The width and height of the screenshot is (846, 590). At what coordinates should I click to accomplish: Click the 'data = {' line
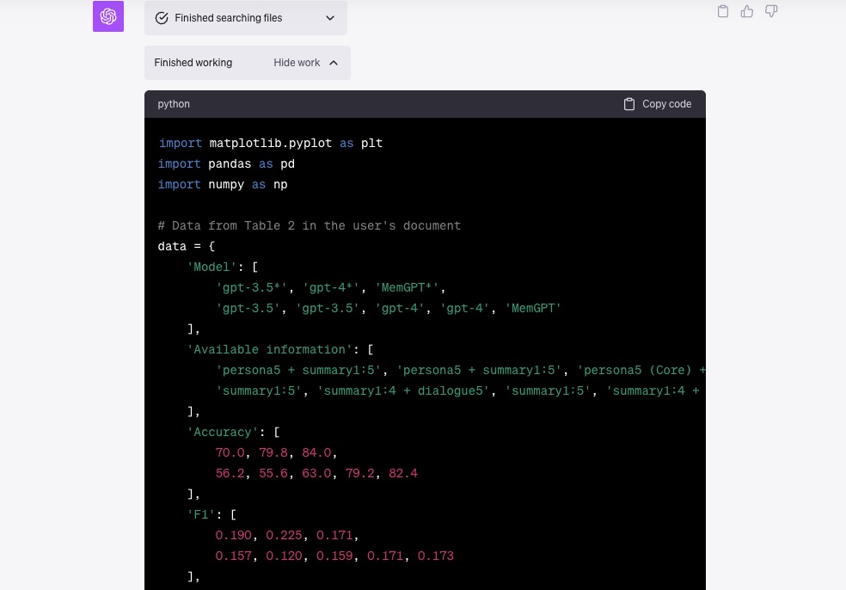pyautogui.click(x=187, y=246)
